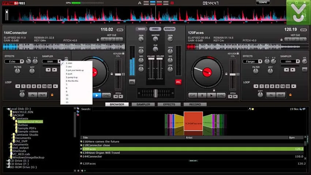The image size is (311, 175).
Task: Play the right deck 120Faces
Action: coord(211,96)
